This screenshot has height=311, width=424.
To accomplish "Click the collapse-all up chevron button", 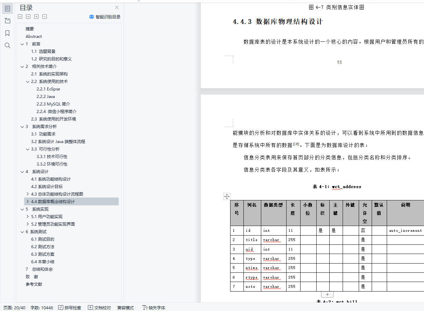I will click(x=28, y=17).
